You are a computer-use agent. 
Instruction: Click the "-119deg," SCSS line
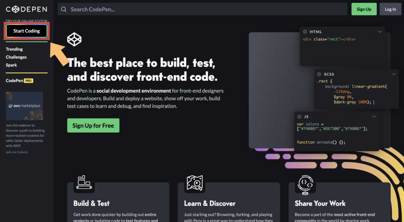342,91
